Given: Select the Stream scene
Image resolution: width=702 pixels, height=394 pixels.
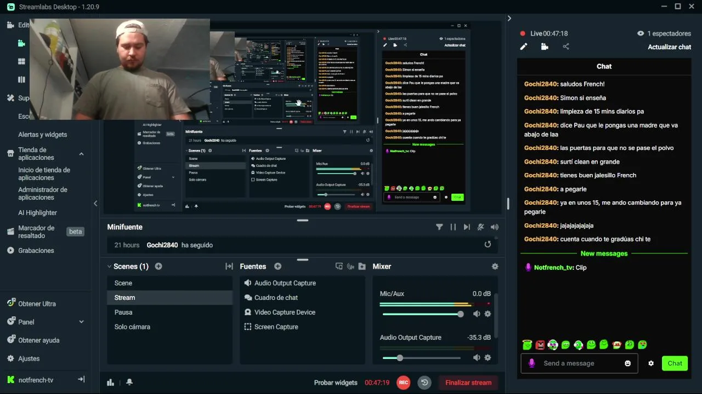Looking at the screenshot, I should (x=169, y=298).
